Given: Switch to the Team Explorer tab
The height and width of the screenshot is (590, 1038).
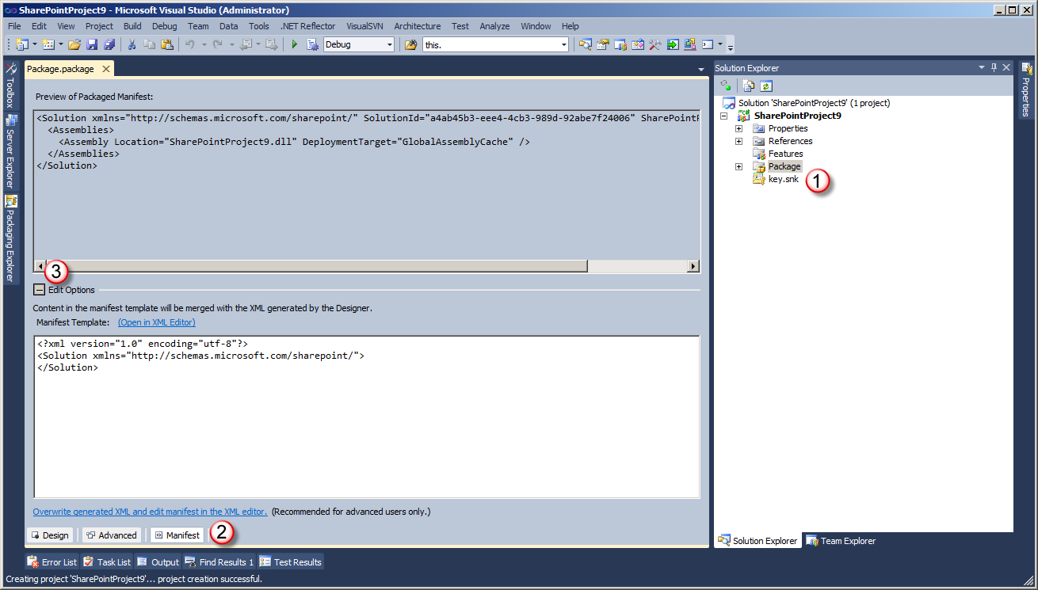Looking at the screenshot, I should click(840, 541).
